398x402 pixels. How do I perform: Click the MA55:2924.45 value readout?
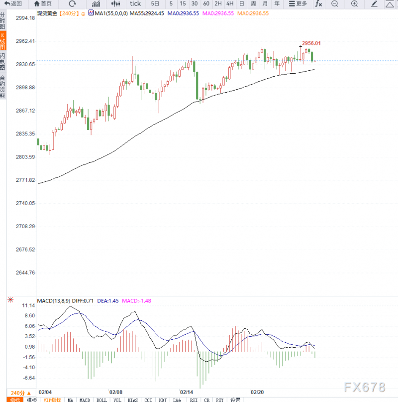click(147, 13)
